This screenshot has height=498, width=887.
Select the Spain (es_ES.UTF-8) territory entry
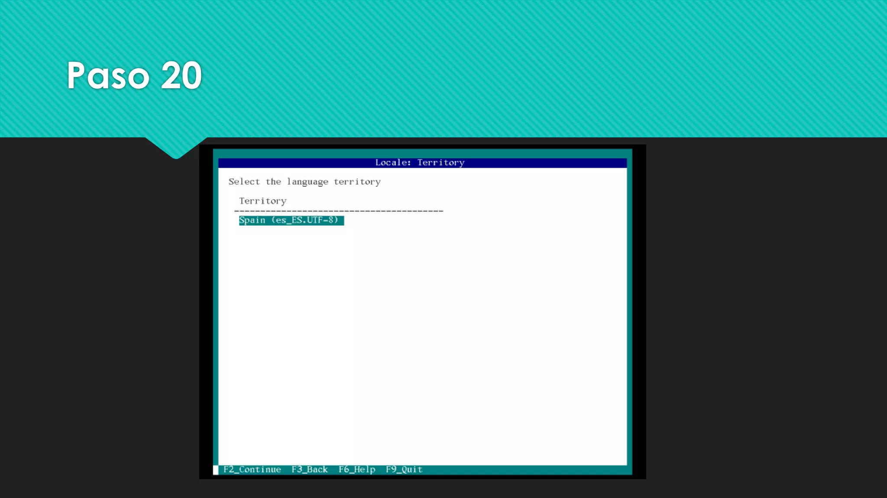291,220
